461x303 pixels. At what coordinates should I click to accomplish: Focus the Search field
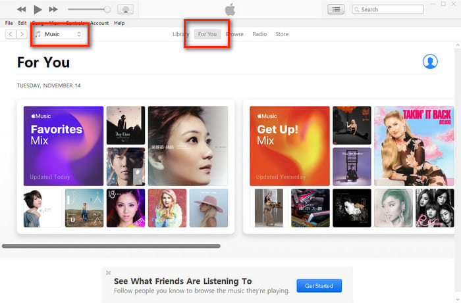click(x=388, y=9)
